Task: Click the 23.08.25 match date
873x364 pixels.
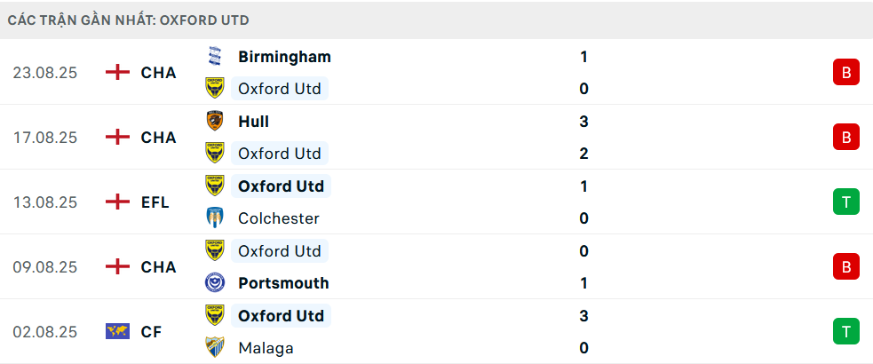Action: coord(45,73)
